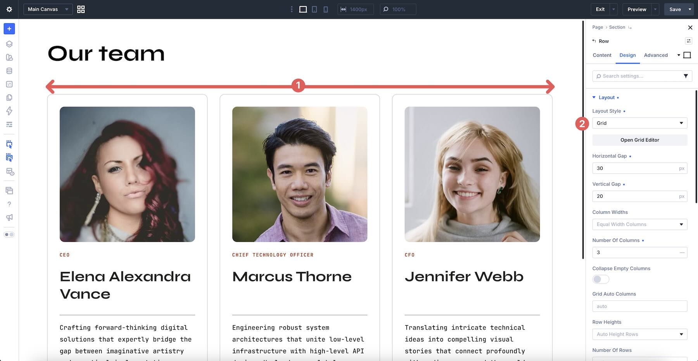
Task: Click the CFO label
Action: [410, 255]
